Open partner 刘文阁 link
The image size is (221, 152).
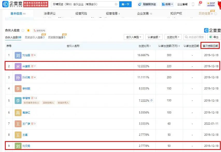coord(26,146)
